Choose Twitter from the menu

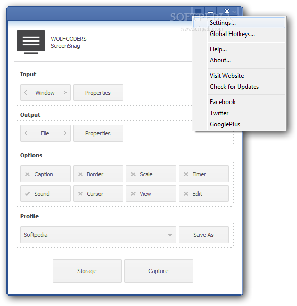239,113
